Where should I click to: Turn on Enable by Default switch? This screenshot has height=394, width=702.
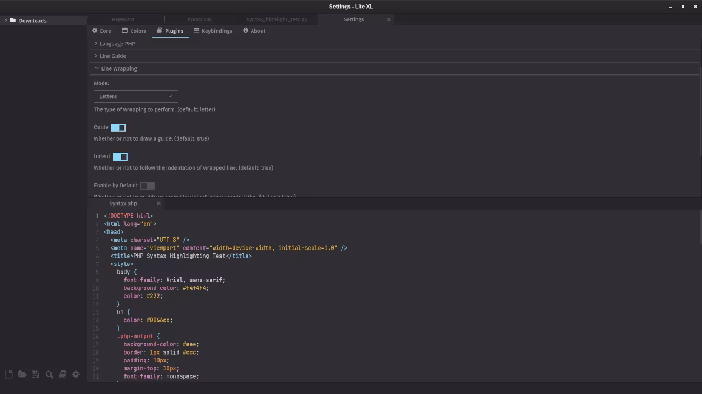point(148,186)
